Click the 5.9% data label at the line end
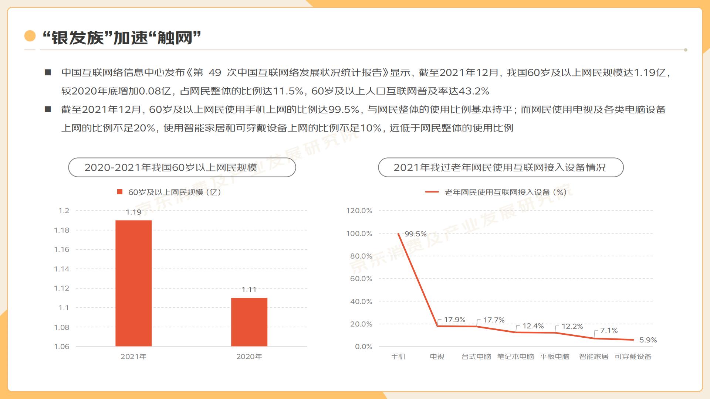Screen dimensions: 710x399 [x=648, y=340]
